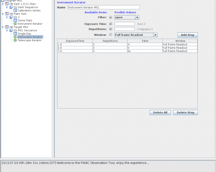The height and width of the screenshot is (172, 216).
Task: Click the OS Dark Sequence icon
Action: [11, 7]
